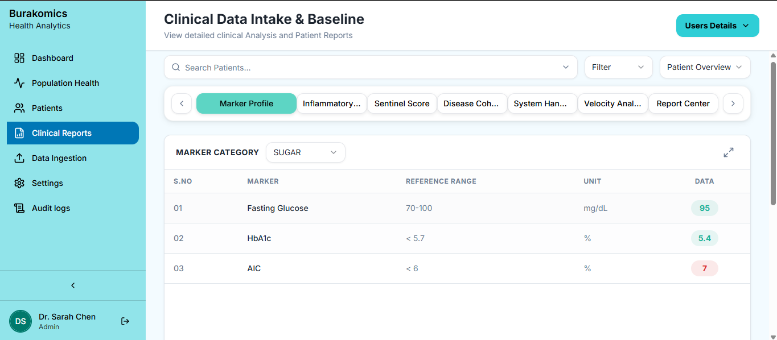Click the Audit logs scroll icon
The width and height of the screenshot is (777, 340).
pos(19,208)
